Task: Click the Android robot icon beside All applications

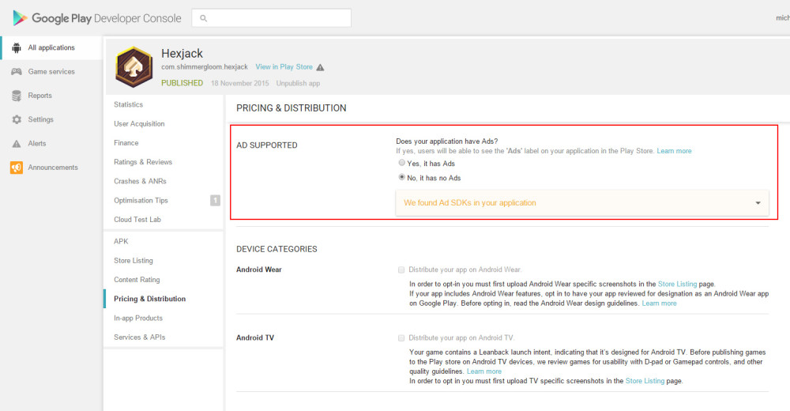Action: click(17, 48)
